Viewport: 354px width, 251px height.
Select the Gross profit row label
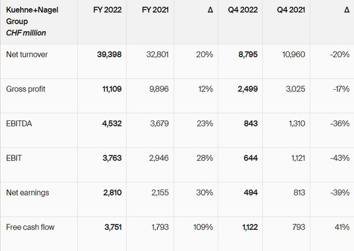(26, 89)
